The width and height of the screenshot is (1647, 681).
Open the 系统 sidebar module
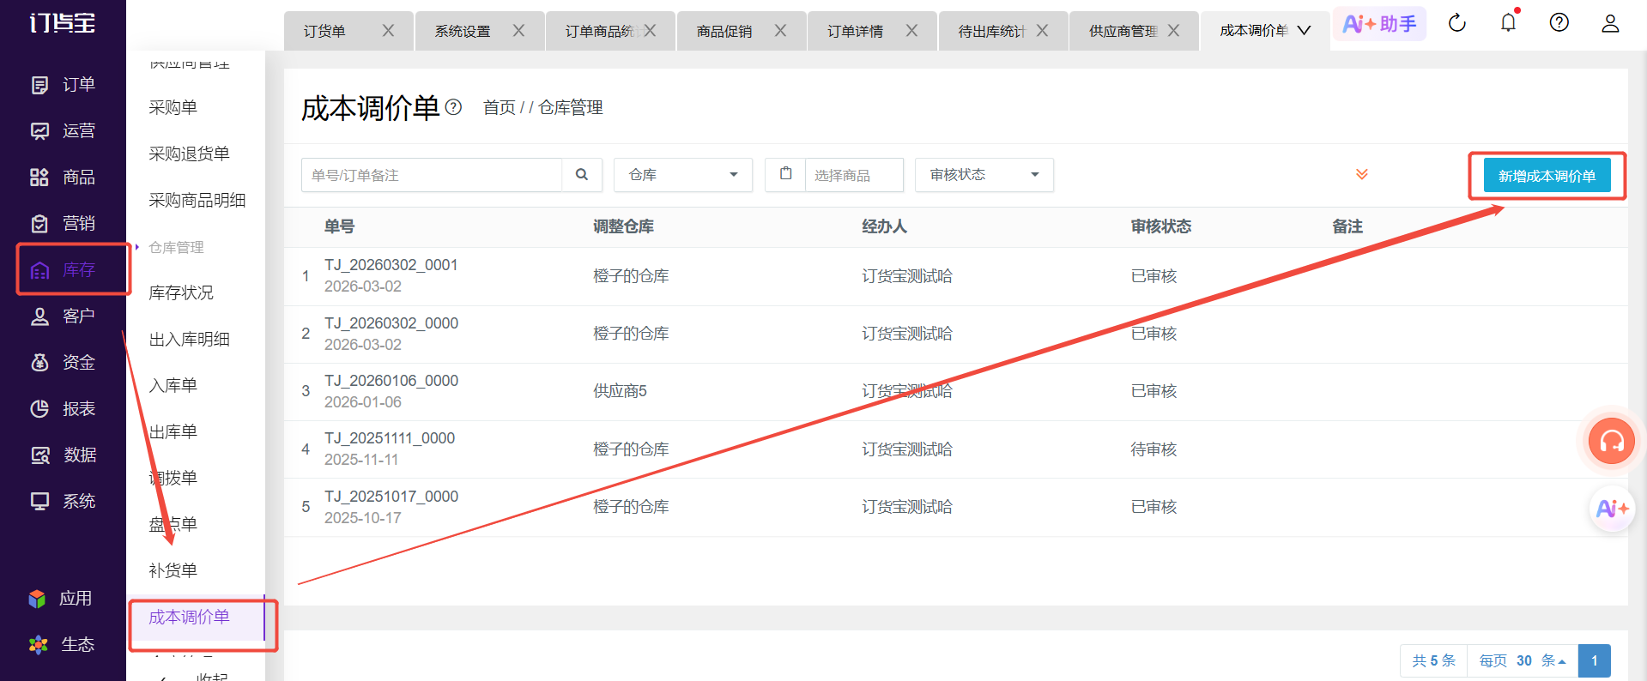pos(63,502)
